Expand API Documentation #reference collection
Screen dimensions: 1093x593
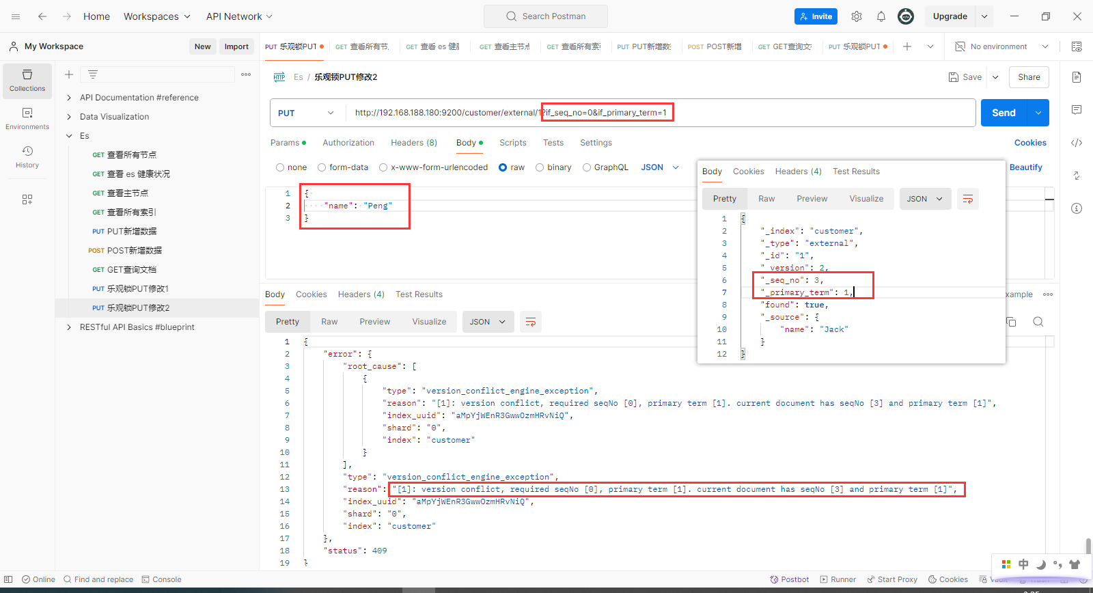pyautogui.click(x=69, y=98)
